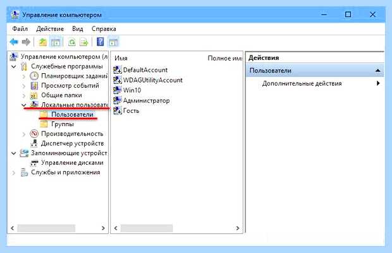Click the Службы и приложения icon
The height and width of the screenshot is (253, 392).
(24, 172)
